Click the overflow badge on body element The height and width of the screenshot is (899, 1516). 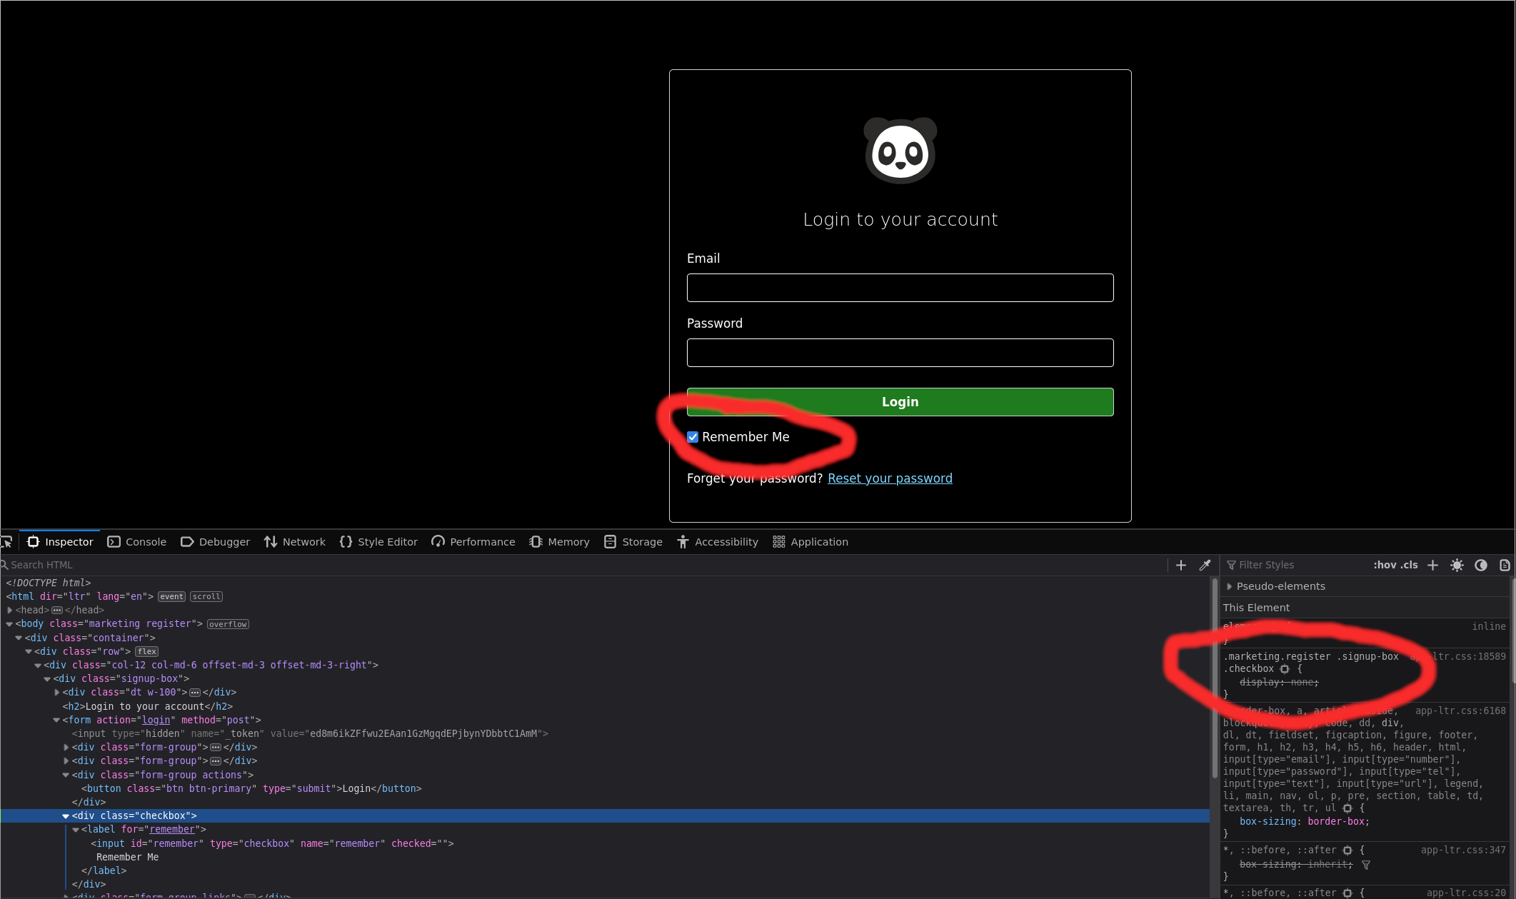228,624
